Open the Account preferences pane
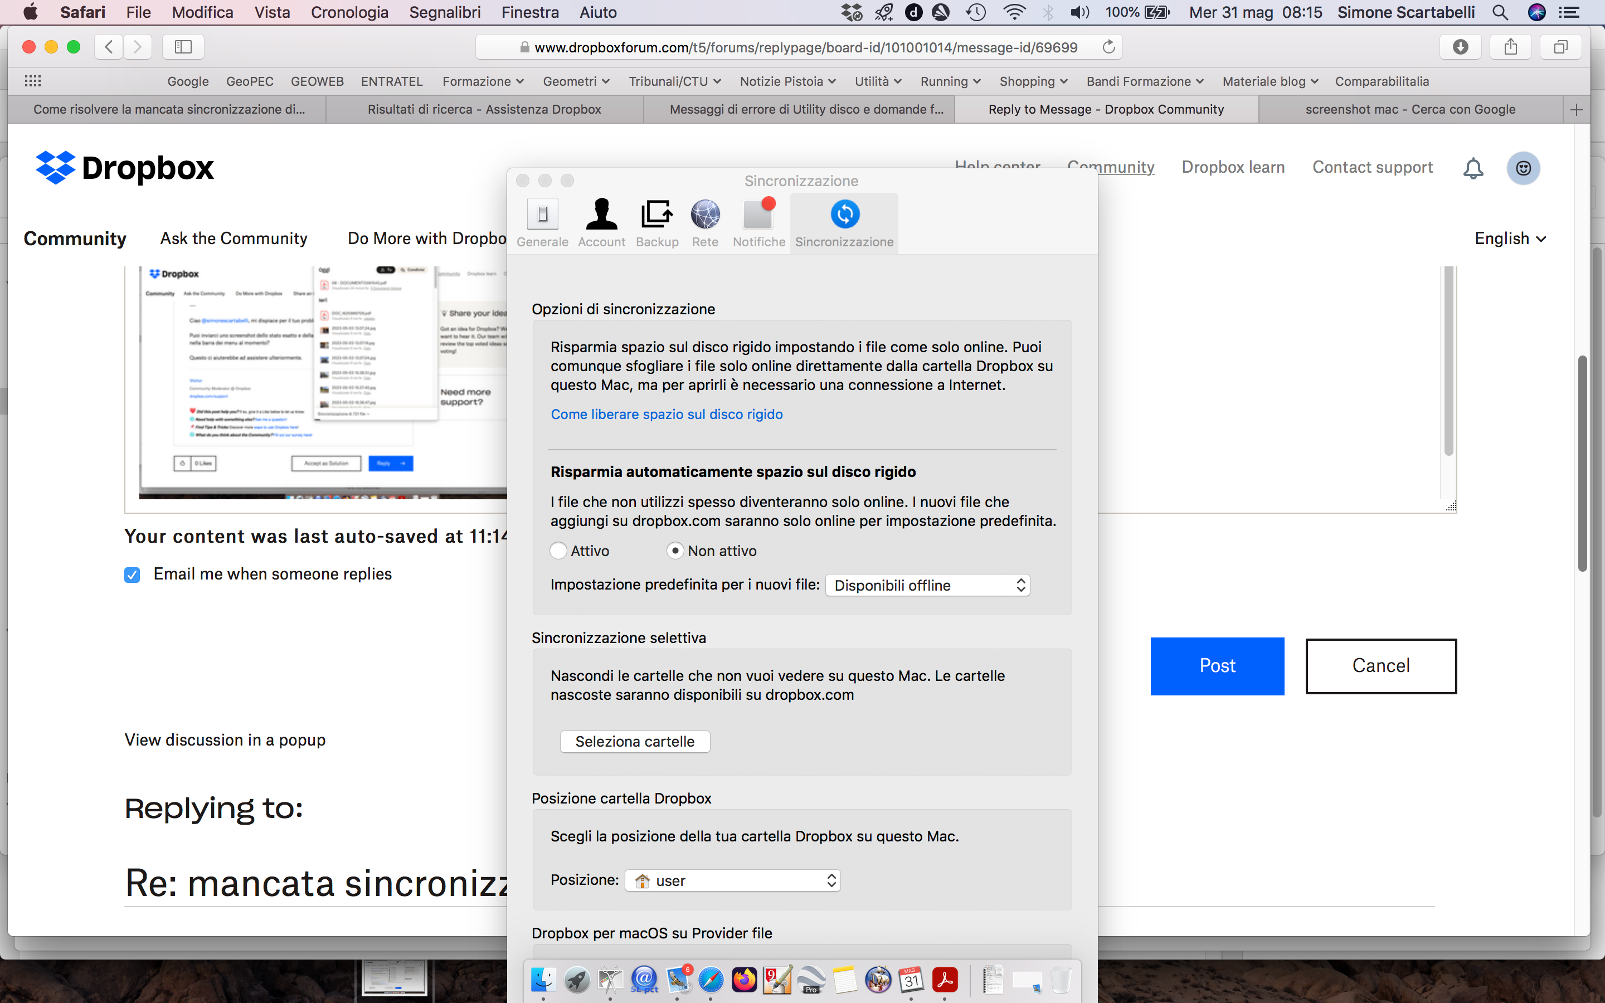Viewport: 1605px width, 1003px height. pos(601,223)
